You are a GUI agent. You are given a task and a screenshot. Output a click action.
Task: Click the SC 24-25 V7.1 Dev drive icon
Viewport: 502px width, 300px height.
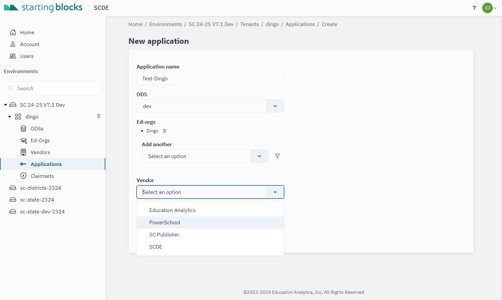click(x=13, y=105)
